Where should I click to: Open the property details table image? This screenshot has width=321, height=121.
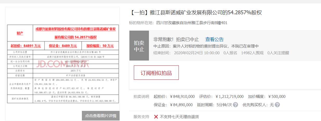63,64
